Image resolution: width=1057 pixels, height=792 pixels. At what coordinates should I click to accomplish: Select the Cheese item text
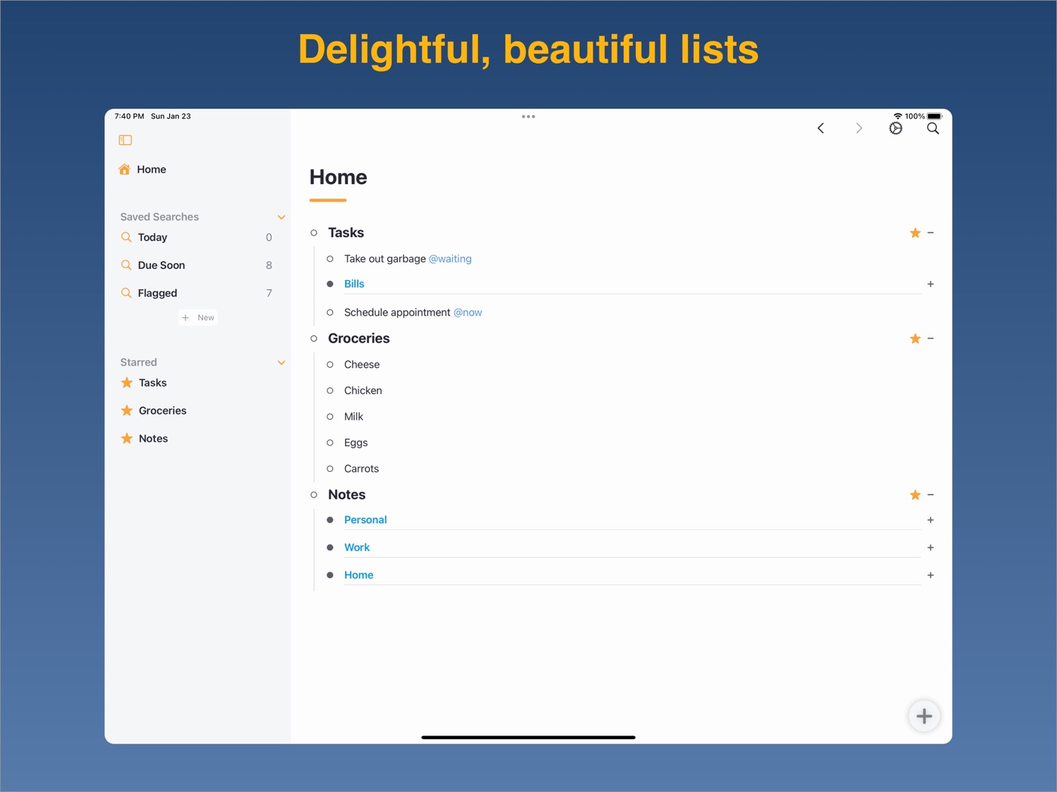[362, 365]
